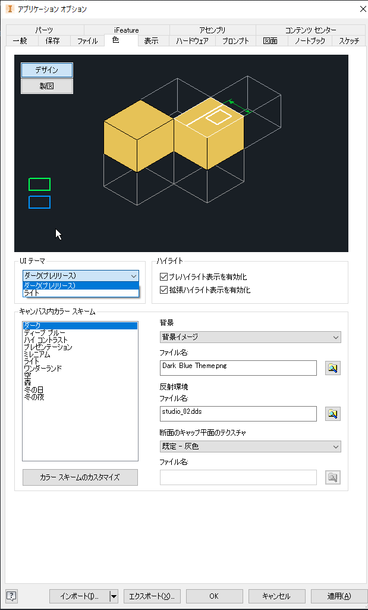Click the デザイン preview button
The width and height of the screenshot is (368, 610).
tap(47, 70)
